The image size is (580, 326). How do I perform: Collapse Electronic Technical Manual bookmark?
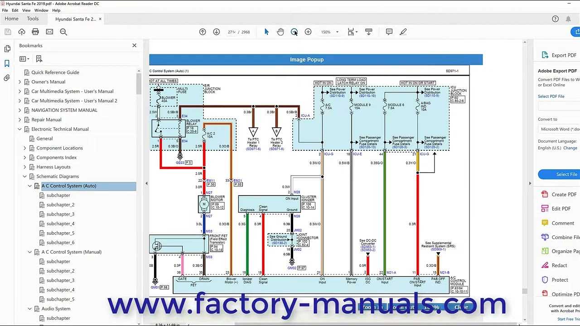[19, 129]
